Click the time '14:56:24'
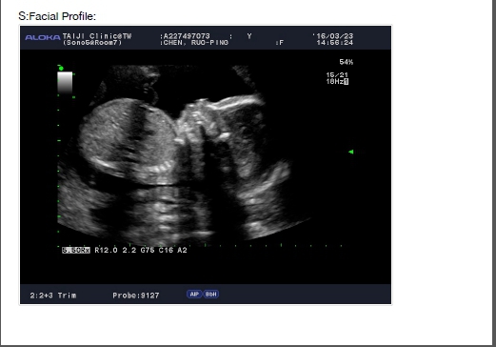The height and width of the screenshot is (347, 496). pos(335,43)
